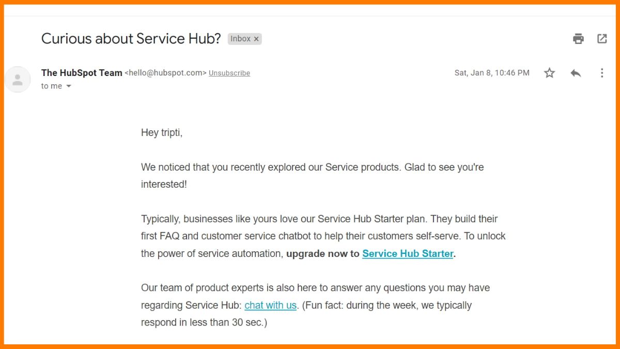Open the Service Hub Starter link

[408, 253]
